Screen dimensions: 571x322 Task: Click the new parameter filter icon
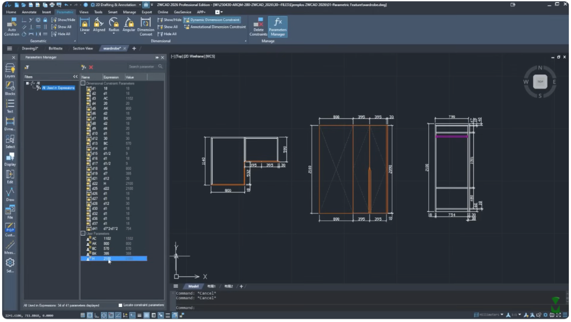[x=27, y=67]
